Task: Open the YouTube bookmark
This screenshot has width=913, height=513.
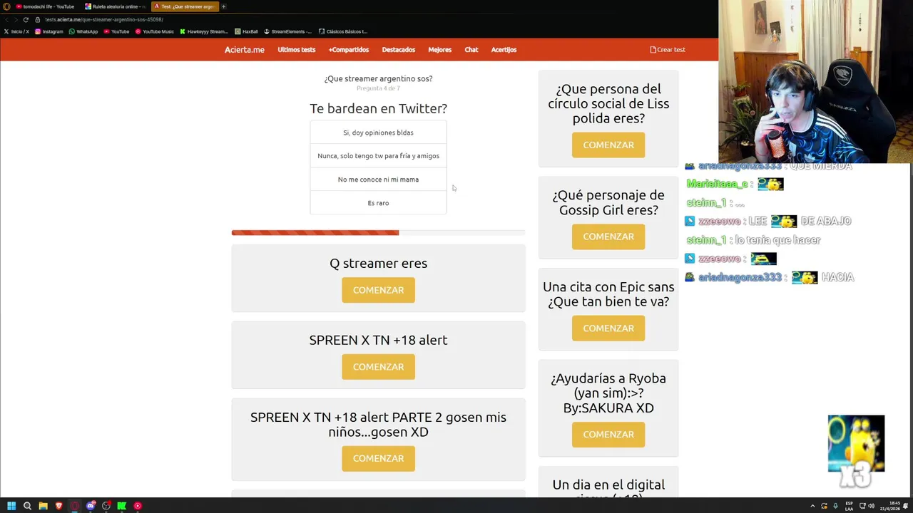Action: coord(117,31)
